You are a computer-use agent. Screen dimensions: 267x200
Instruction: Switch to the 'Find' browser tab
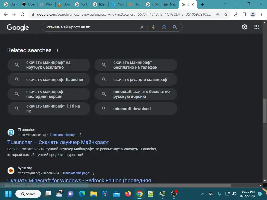[135, 4]
